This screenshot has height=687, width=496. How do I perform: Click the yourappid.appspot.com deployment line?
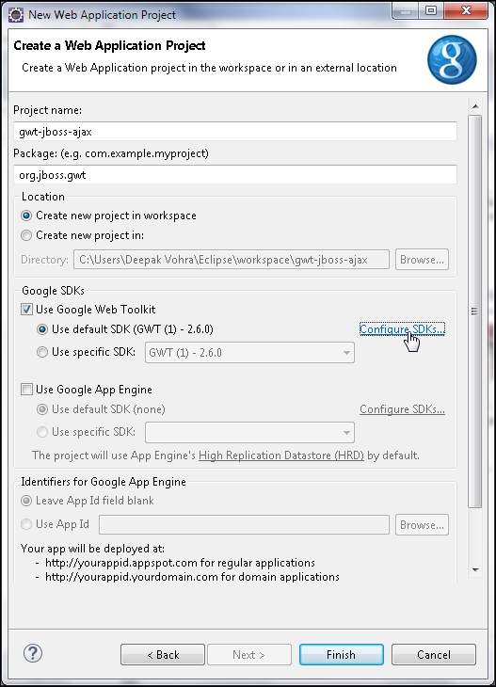click(180, 563)
